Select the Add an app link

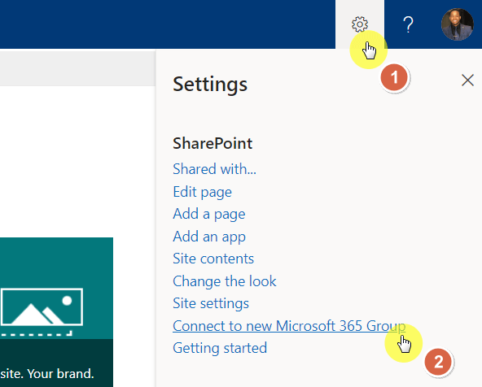209,237
